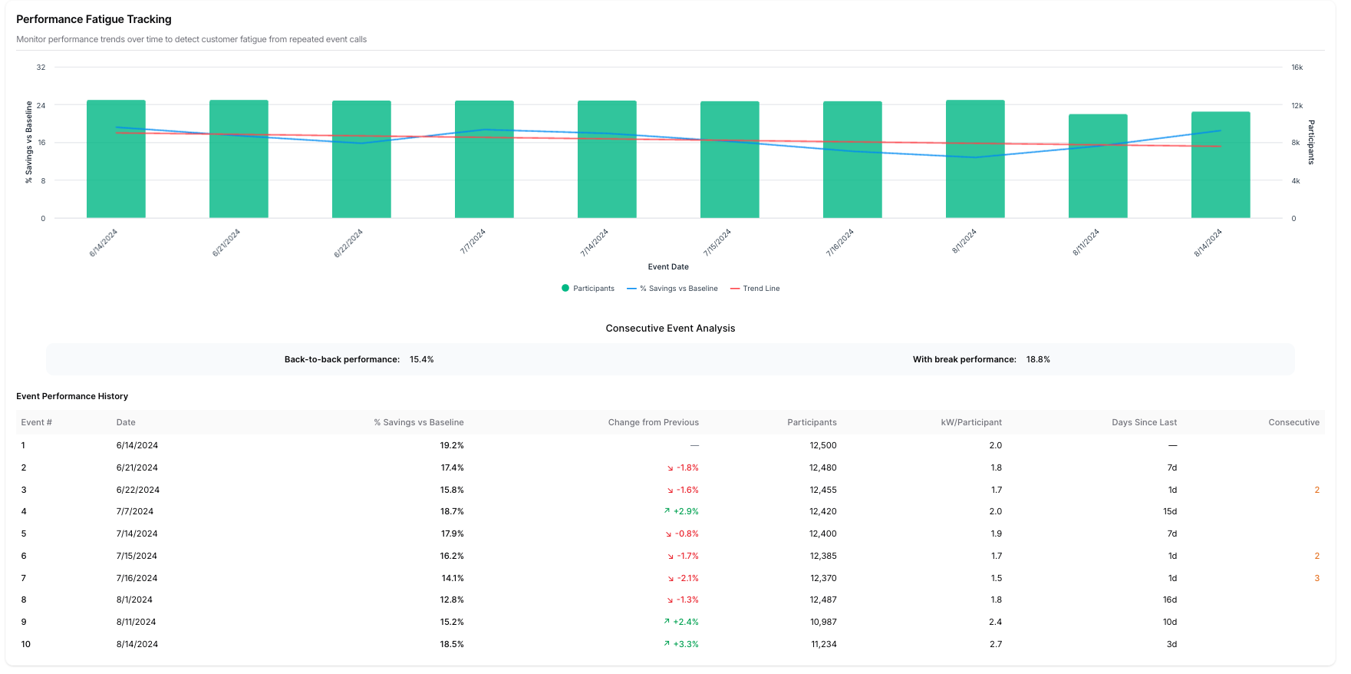The image size is (1351, 674).
Task: Click the down arrow icon beside -0.8%
Action: point(669,534)
